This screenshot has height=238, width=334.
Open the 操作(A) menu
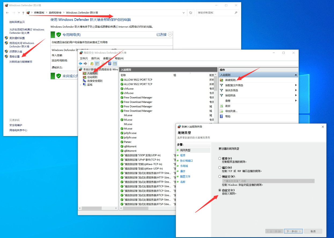95,58
